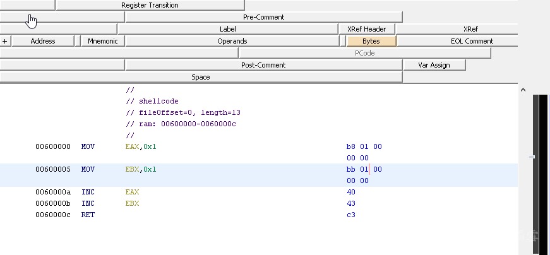Click address 00600000 in the listing
The width and height of the screenshot is (550, 255).
click(x=53, y=146)
